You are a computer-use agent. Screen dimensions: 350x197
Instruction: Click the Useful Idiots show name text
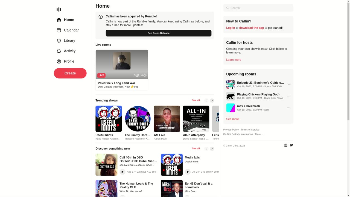tap(104, 135)
